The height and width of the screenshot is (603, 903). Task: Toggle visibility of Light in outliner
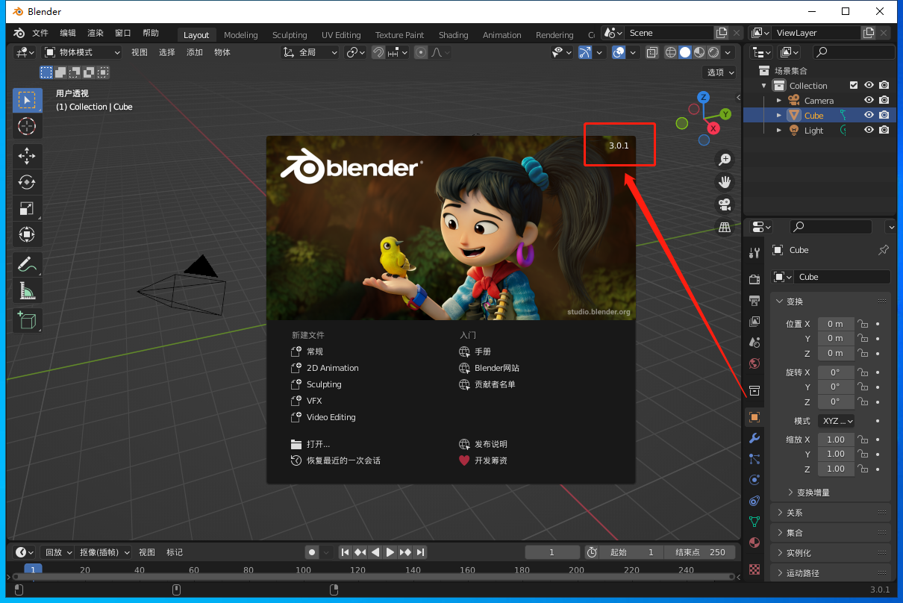click(869, 130)
